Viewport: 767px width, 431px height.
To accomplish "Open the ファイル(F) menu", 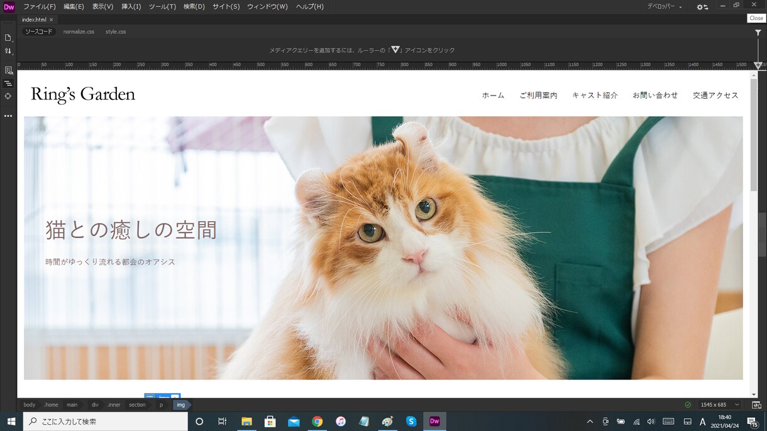I will tap(39, 6).
